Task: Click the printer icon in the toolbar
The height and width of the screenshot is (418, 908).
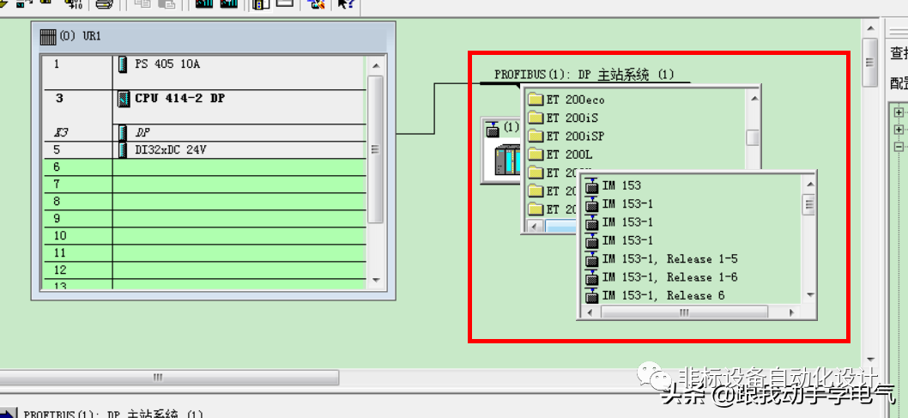Action: (x=104, y=3)
